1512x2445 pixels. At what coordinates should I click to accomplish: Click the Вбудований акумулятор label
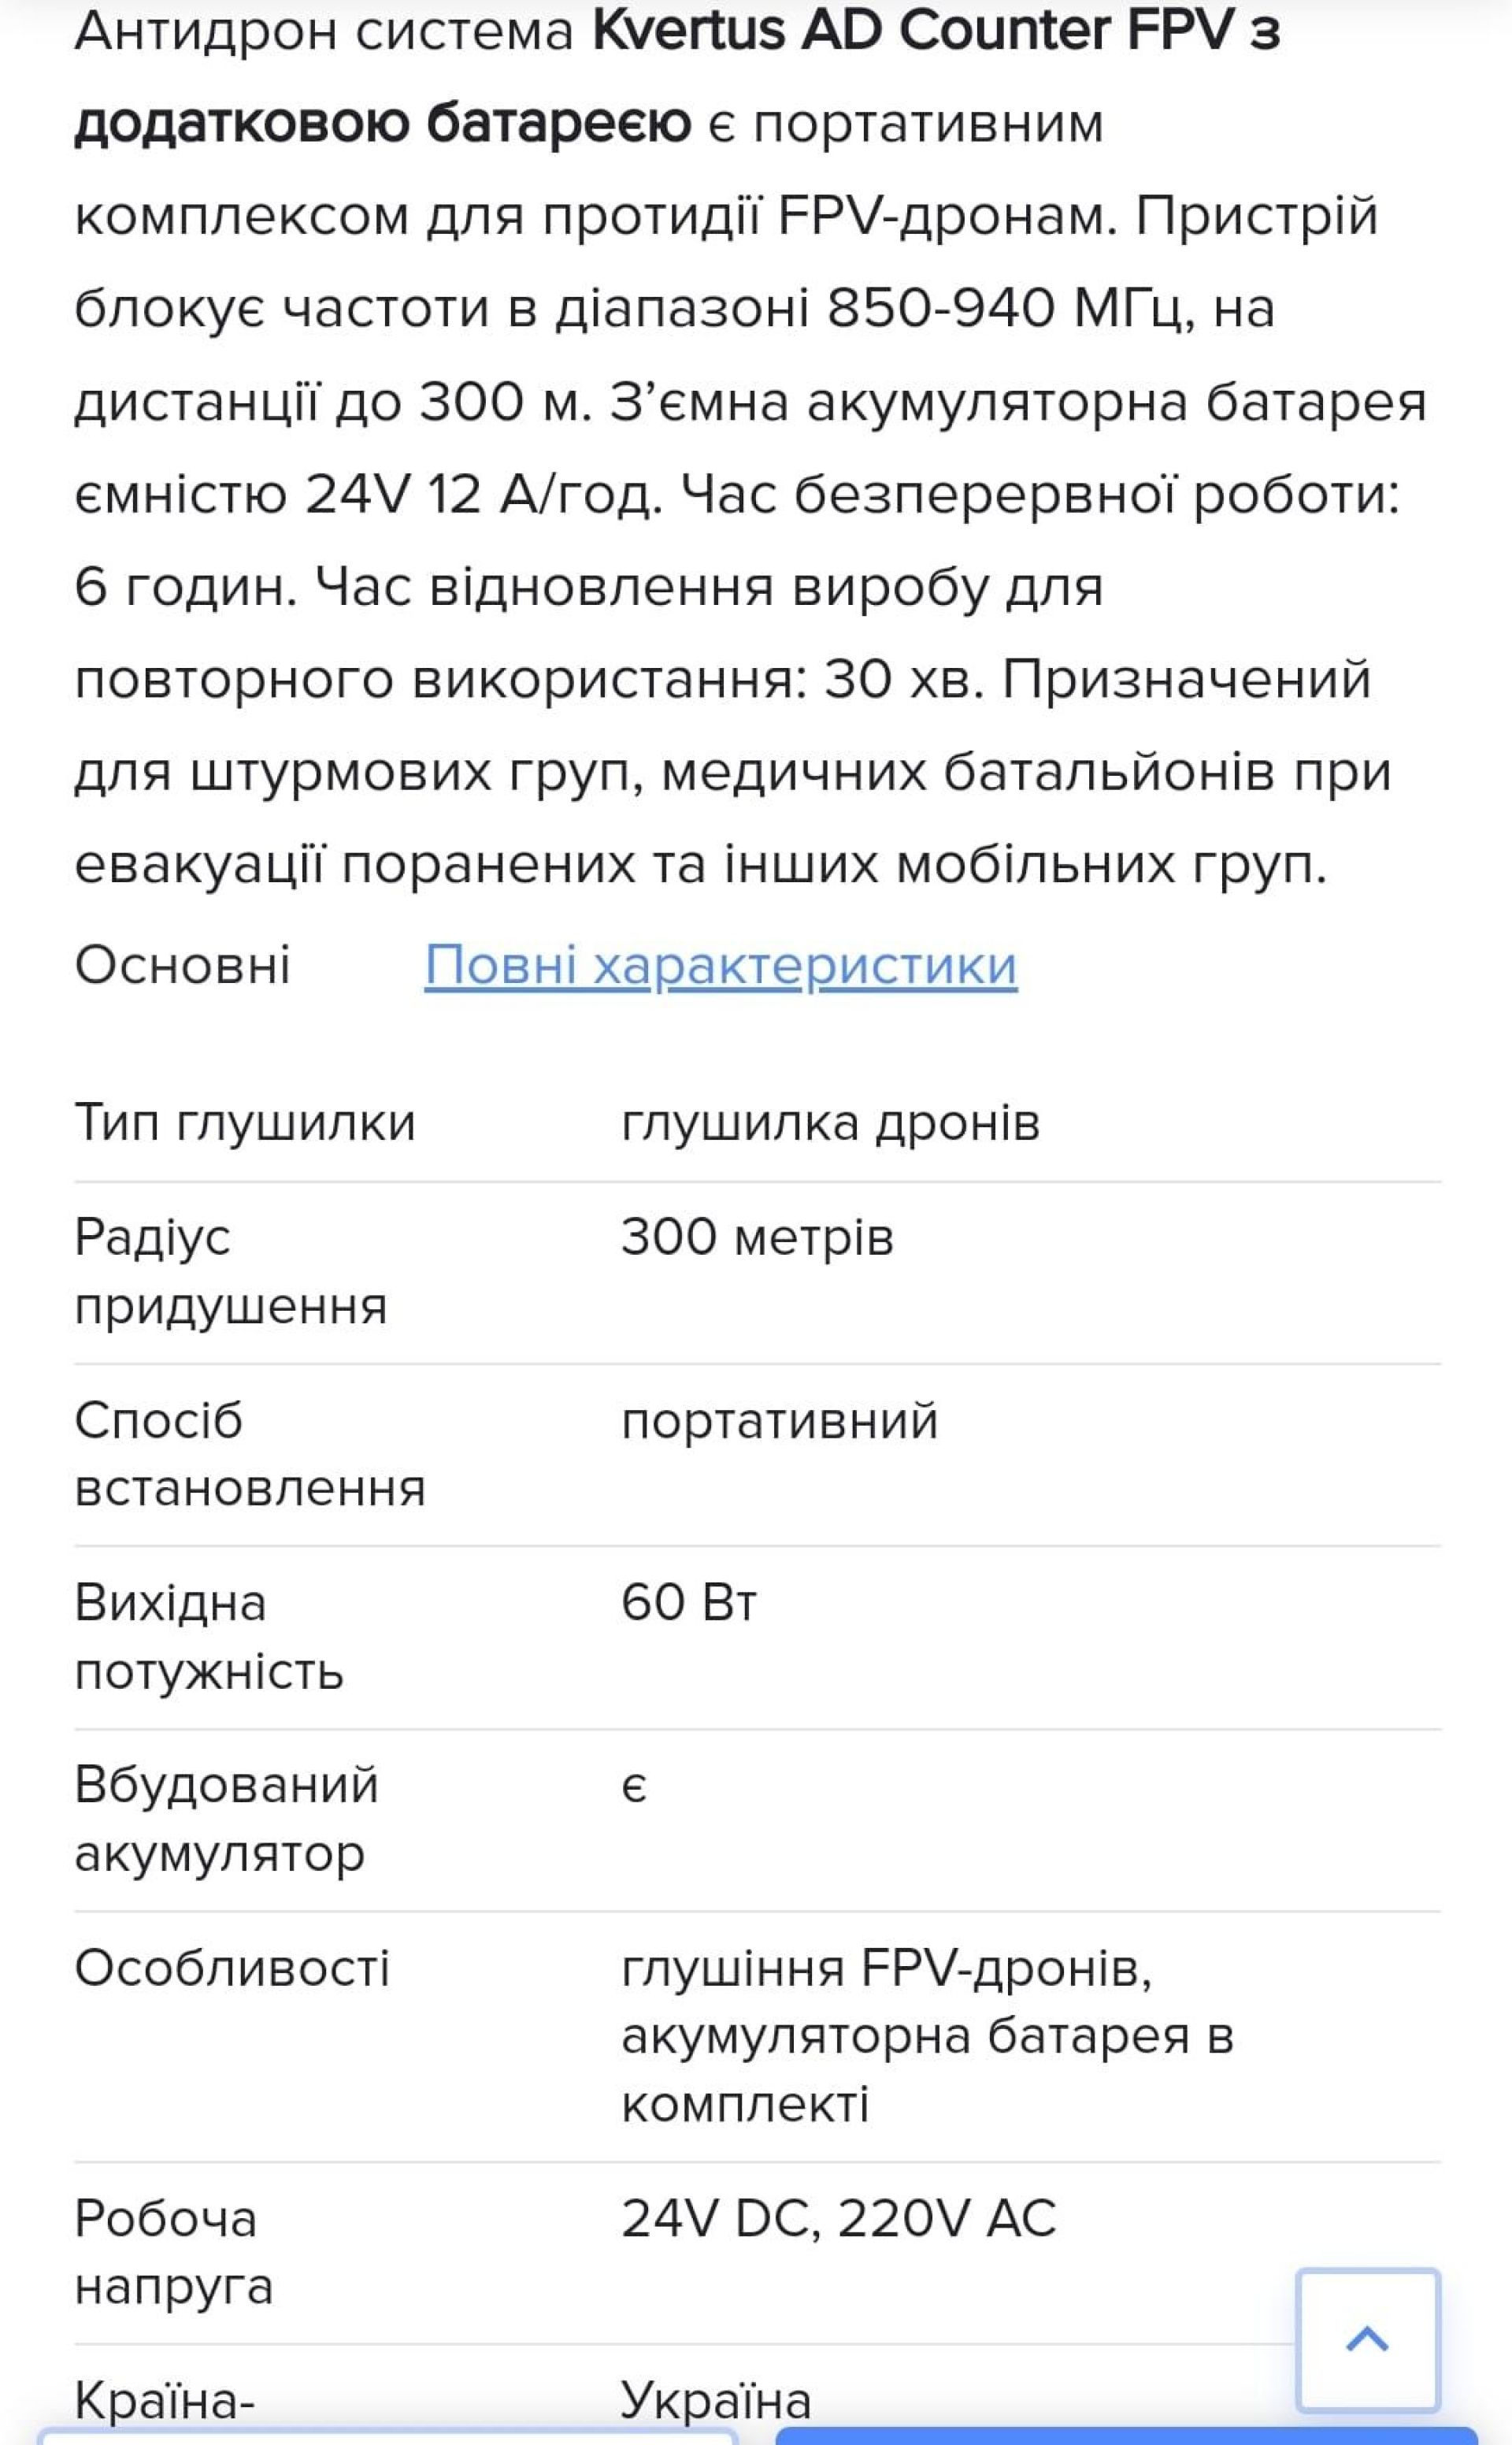226,1819
